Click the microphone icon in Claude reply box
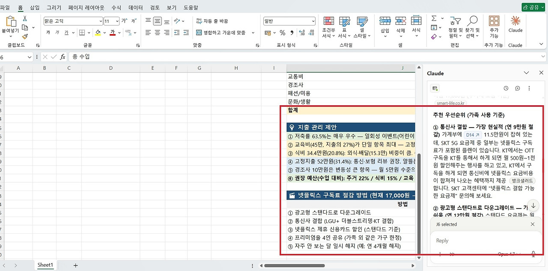The width and height of the screenshot is (548, 271). (533, 254)
